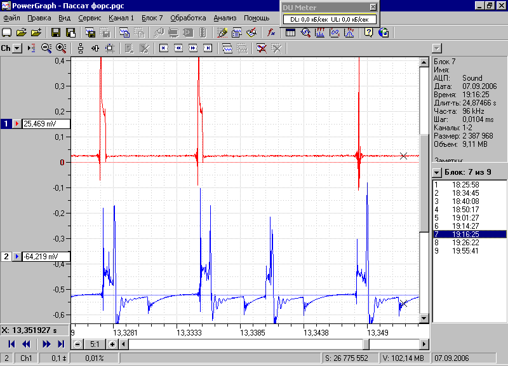Viewport: 508px width, 366px height.
Task: Open the X-Y plot icon
Action: click(x=335, y=32)
